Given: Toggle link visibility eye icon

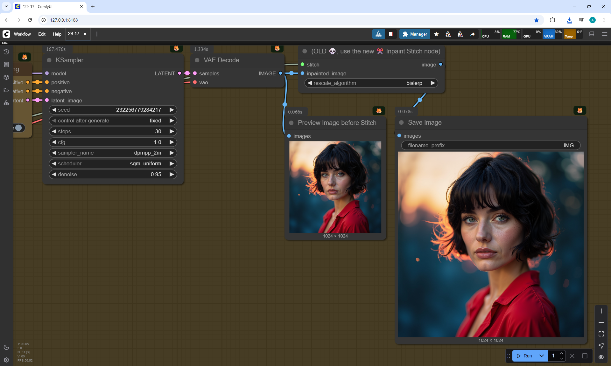Looking at the screenshot, I should point(601,357).
